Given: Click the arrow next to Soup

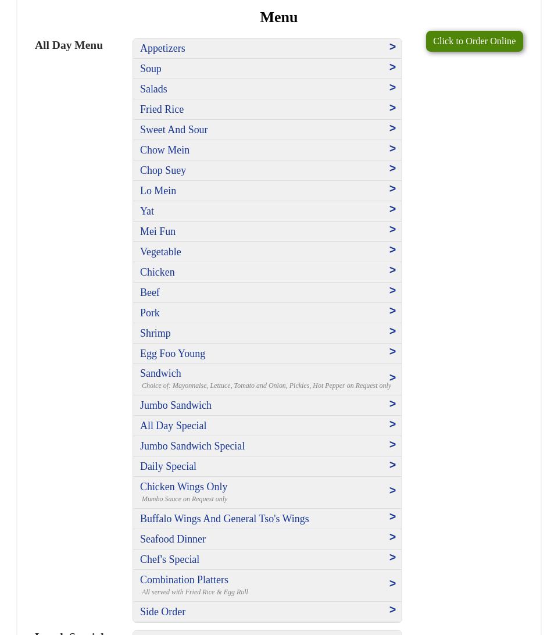Looking at the screenshot, I should (x=392, y=67).
